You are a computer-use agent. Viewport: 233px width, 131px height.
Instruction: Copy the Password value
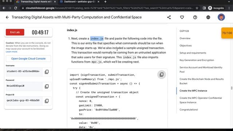click(x=47, y=86)
